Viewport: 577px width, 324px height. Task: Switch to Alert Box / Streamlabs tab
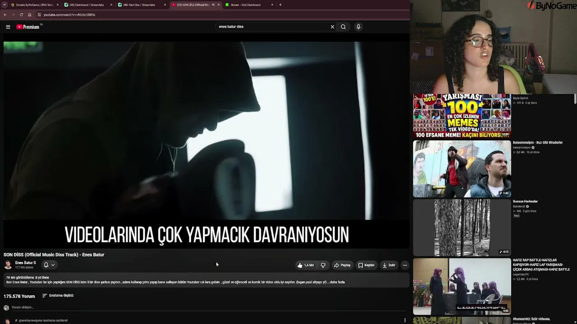click(142, 5)
